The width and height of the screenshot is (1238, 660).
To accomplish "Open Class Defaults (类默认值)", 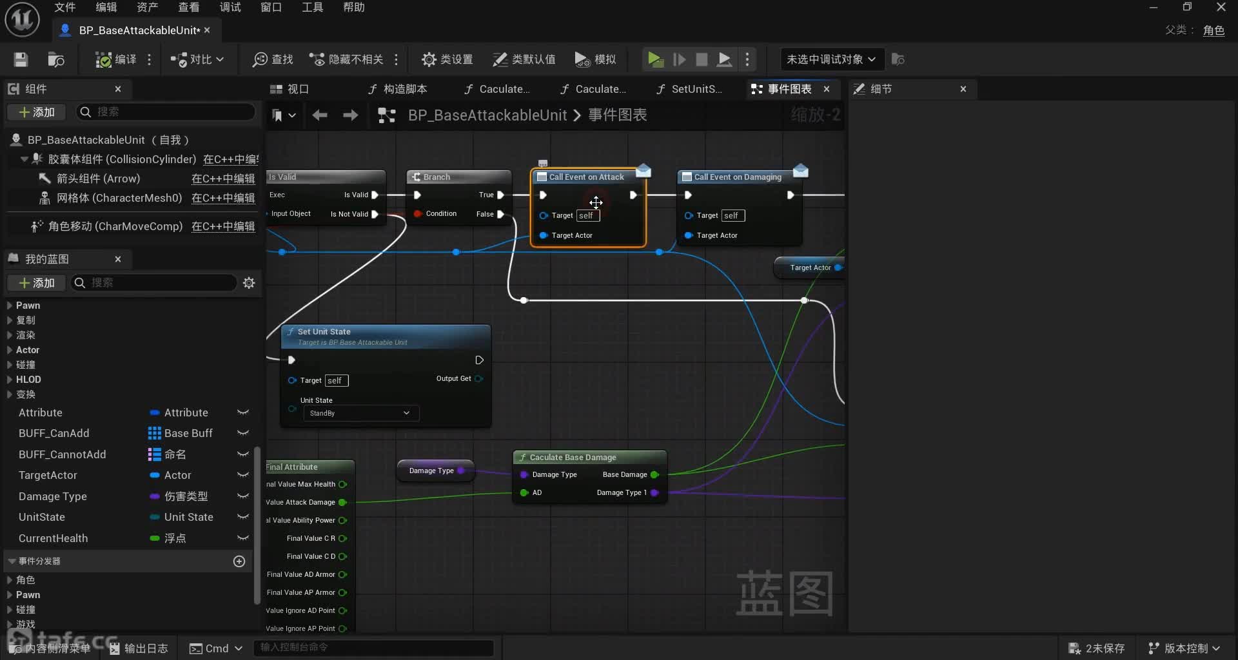I will [x=524, y=59].
